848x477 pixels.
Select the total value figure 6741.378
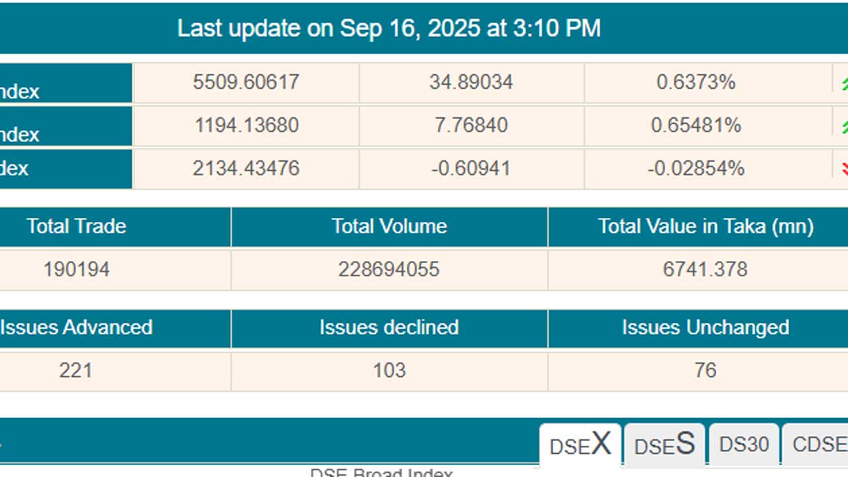(x=706, y=270)
